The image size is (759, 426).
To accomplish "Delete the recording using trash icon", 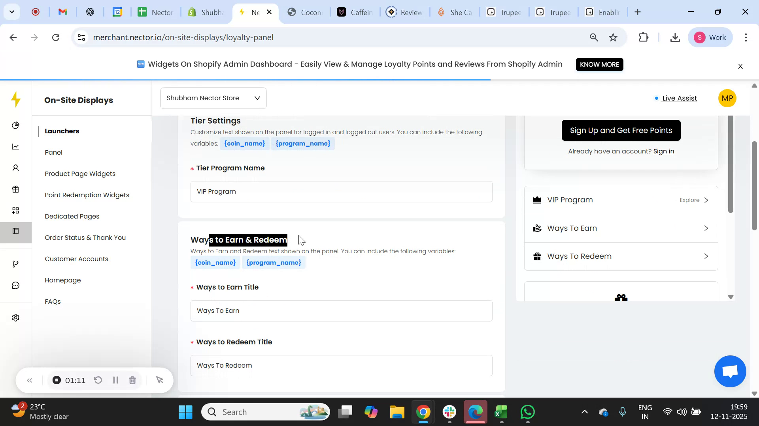I will coord(132,380).
